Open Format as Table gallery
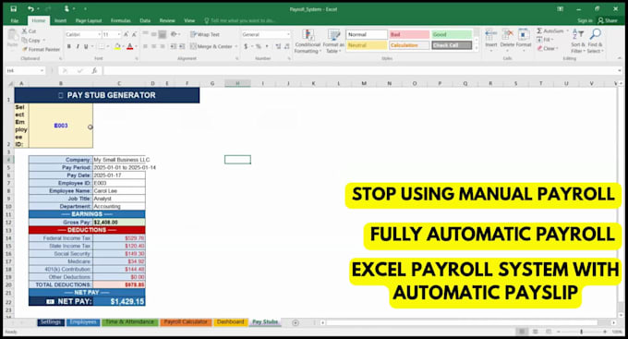 [x=333, y=42]
